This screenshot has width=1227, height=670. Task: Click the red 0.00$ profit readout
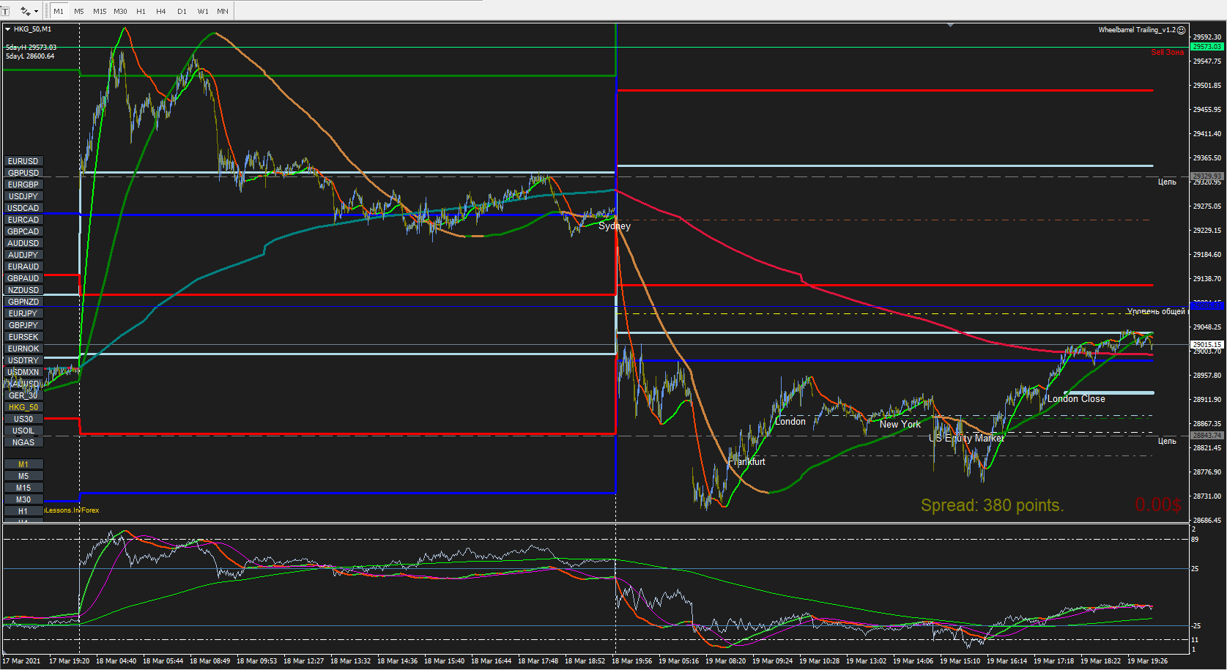pyautogui.click(x=1158, y=505)
